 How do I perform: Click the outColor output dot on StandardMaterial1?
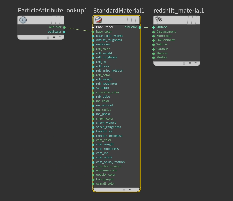tap(140, 28)
